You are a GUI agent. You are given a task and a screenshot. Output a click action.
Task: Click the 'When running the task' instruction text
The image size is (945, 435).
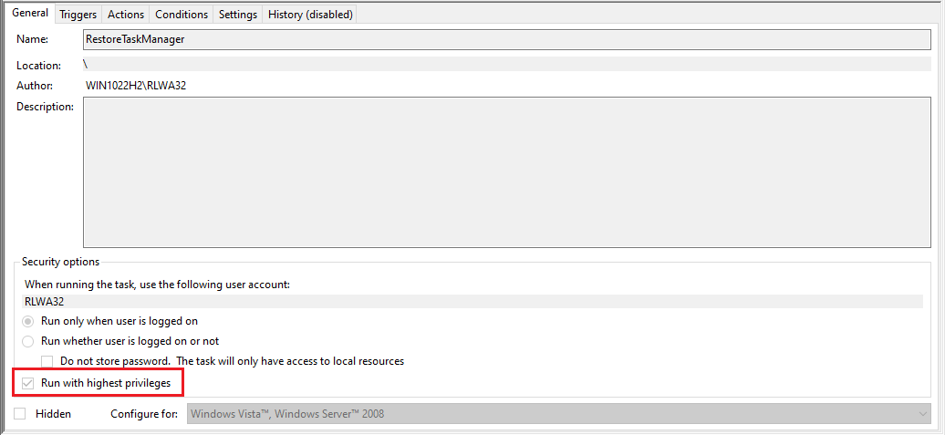coord(157,284)
